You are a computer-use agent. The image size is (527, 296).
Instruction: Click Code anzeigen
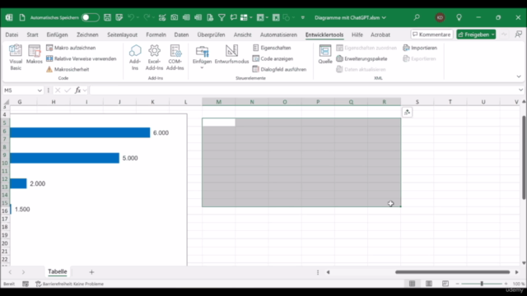pos(273,58)
